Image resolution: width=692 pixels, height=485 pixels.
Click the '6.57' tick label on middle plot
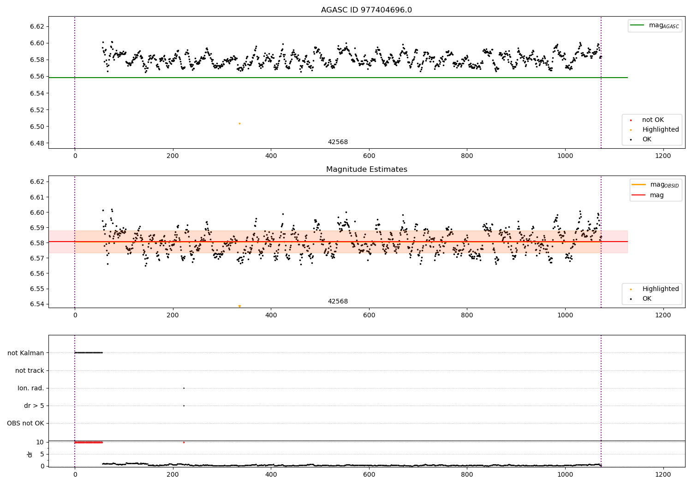(36, 258)
